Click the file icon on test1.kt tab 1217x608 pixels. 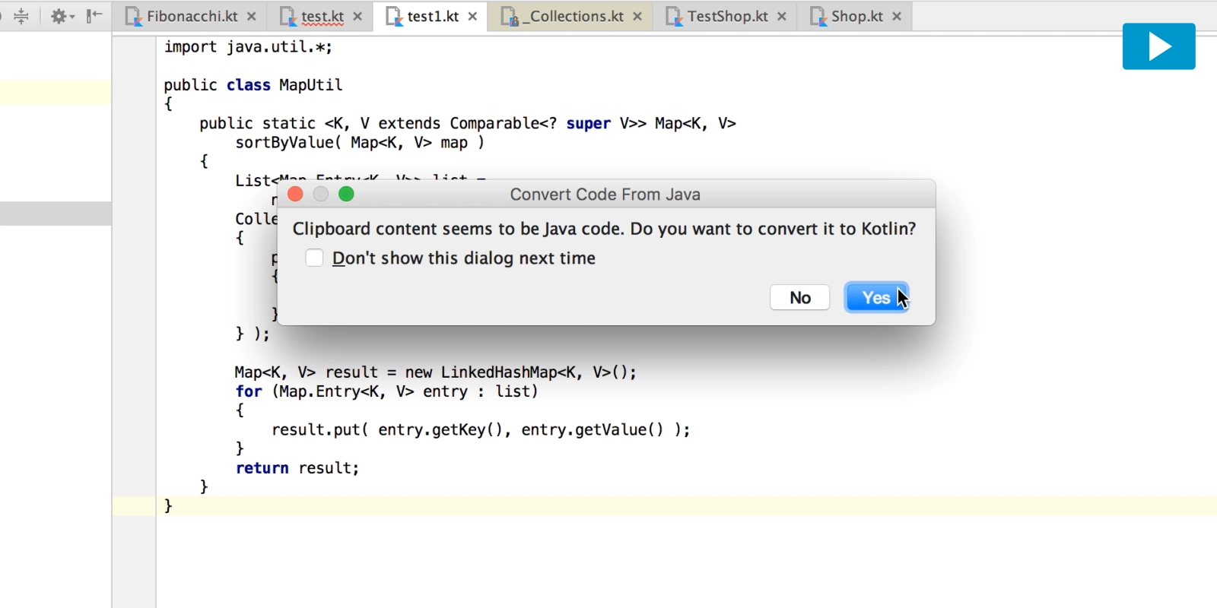pyautogui.click(x=394, y=17)
